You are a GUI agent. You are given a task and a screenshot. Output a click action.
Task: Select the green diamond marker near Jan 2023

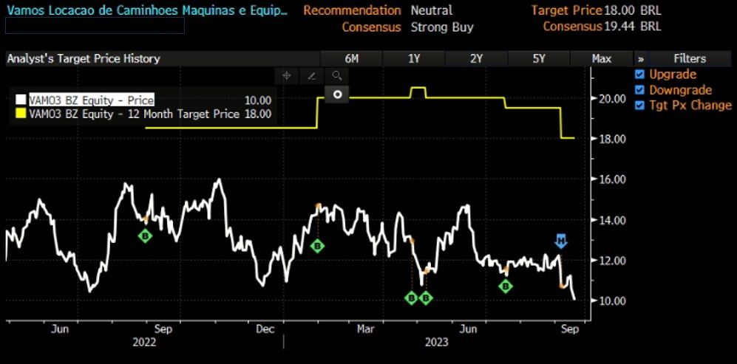[317, 246]
